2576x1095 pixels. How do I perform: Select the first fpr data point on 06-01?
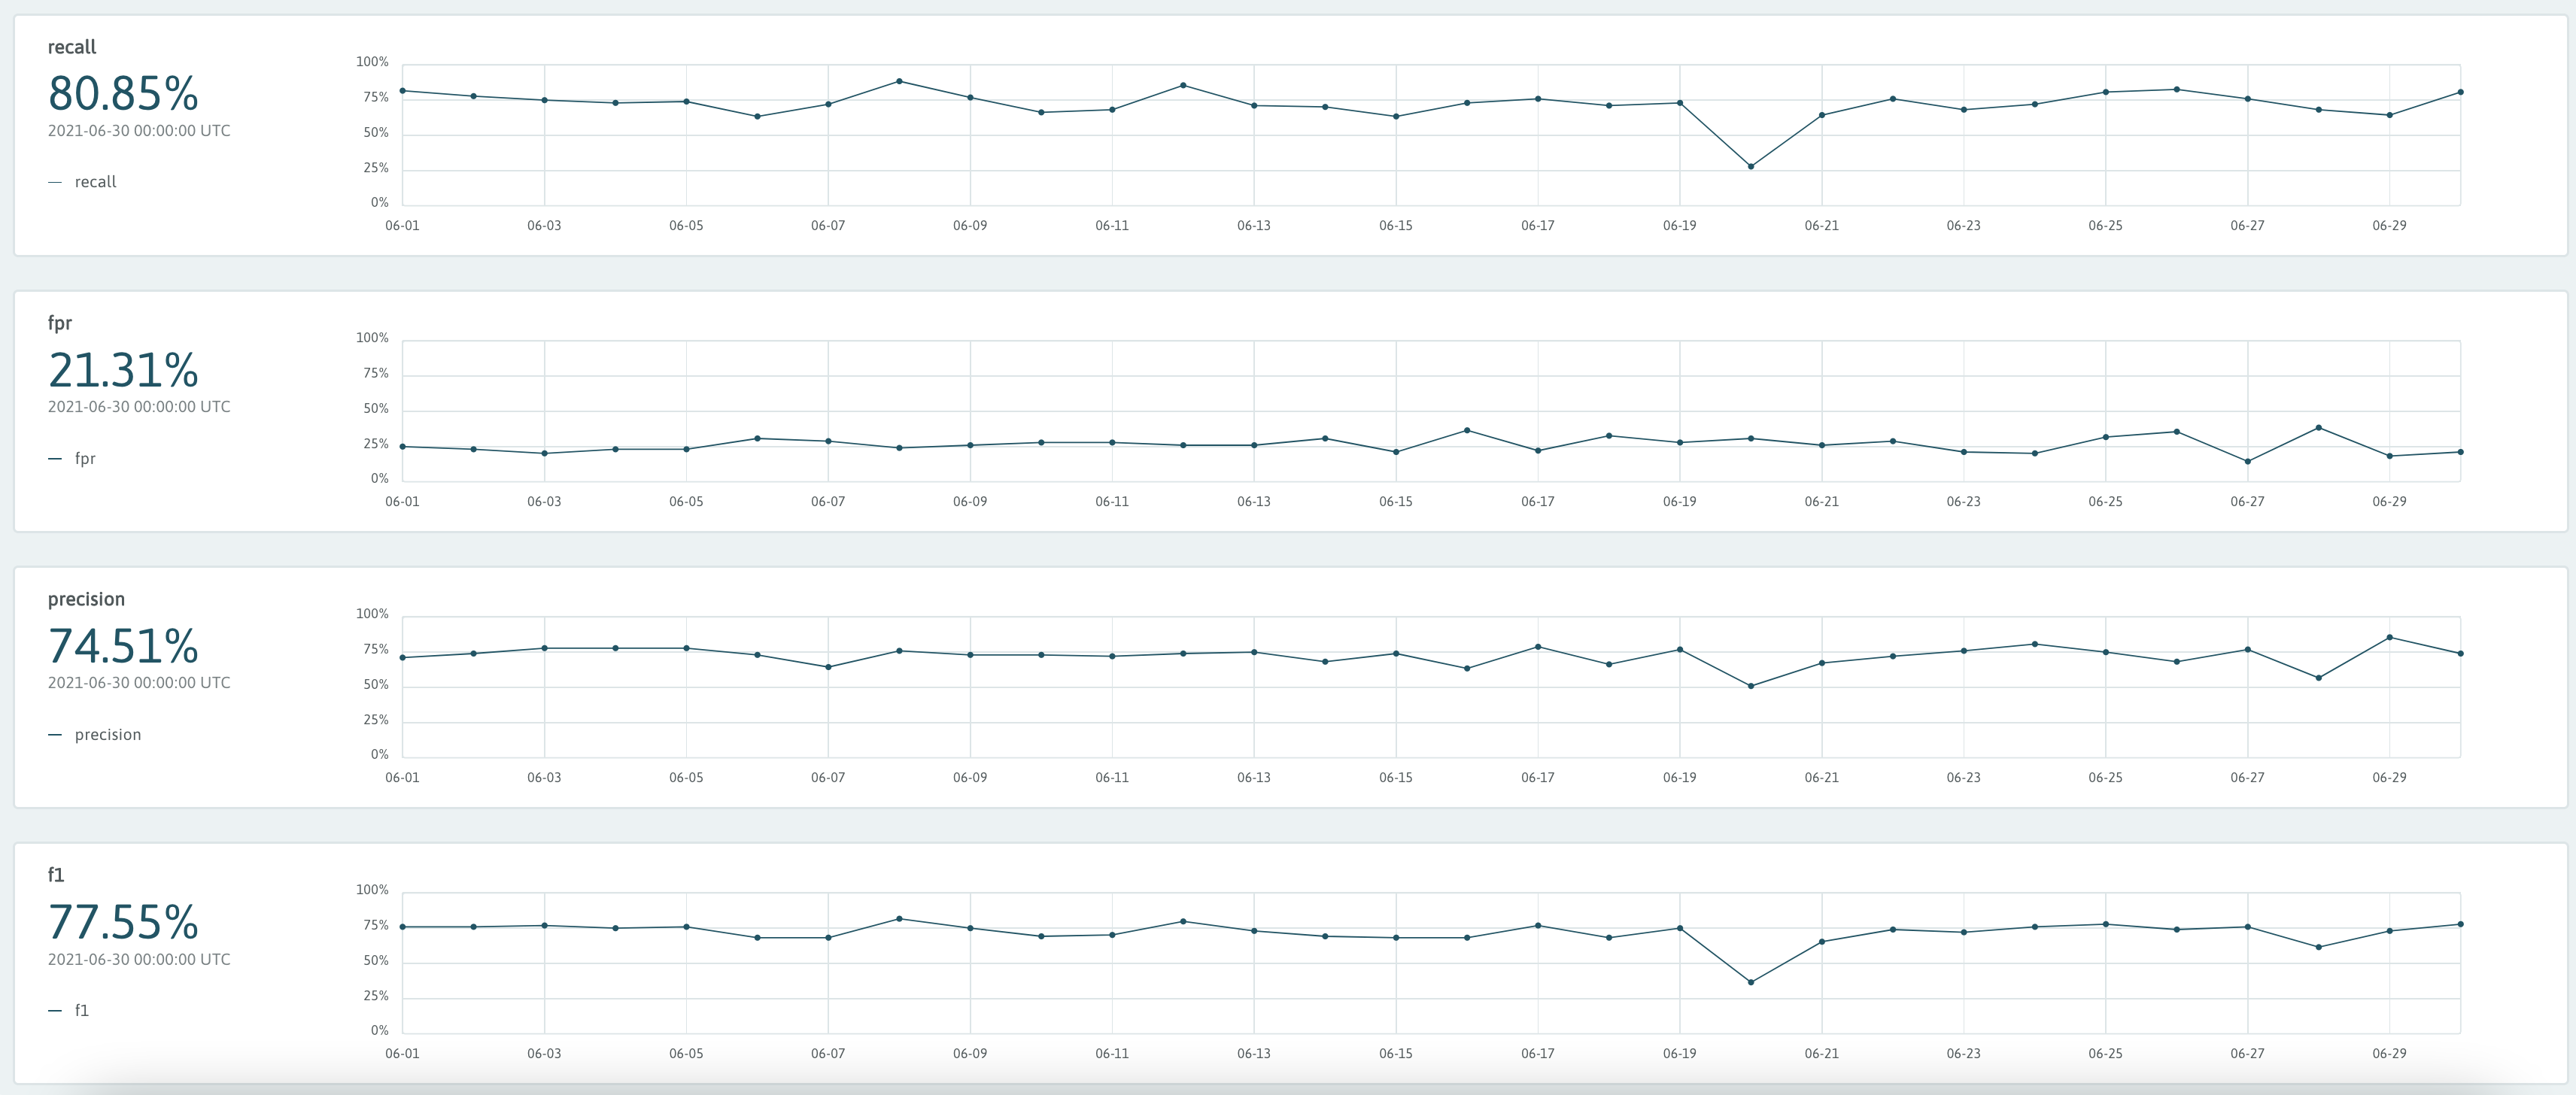coord(402,446)
